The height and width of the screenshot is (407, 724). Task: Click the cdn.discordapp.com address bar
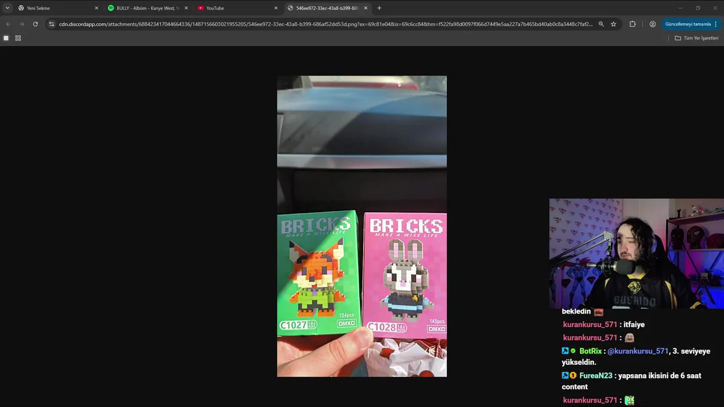[x=325, y=24]
